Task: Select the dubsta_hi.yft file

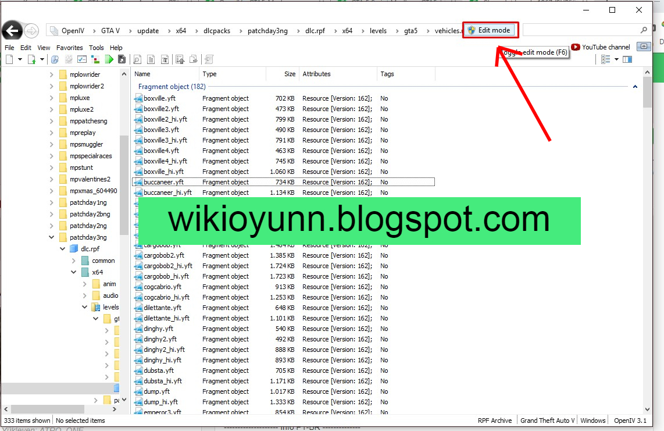Action: click(163, 381)
